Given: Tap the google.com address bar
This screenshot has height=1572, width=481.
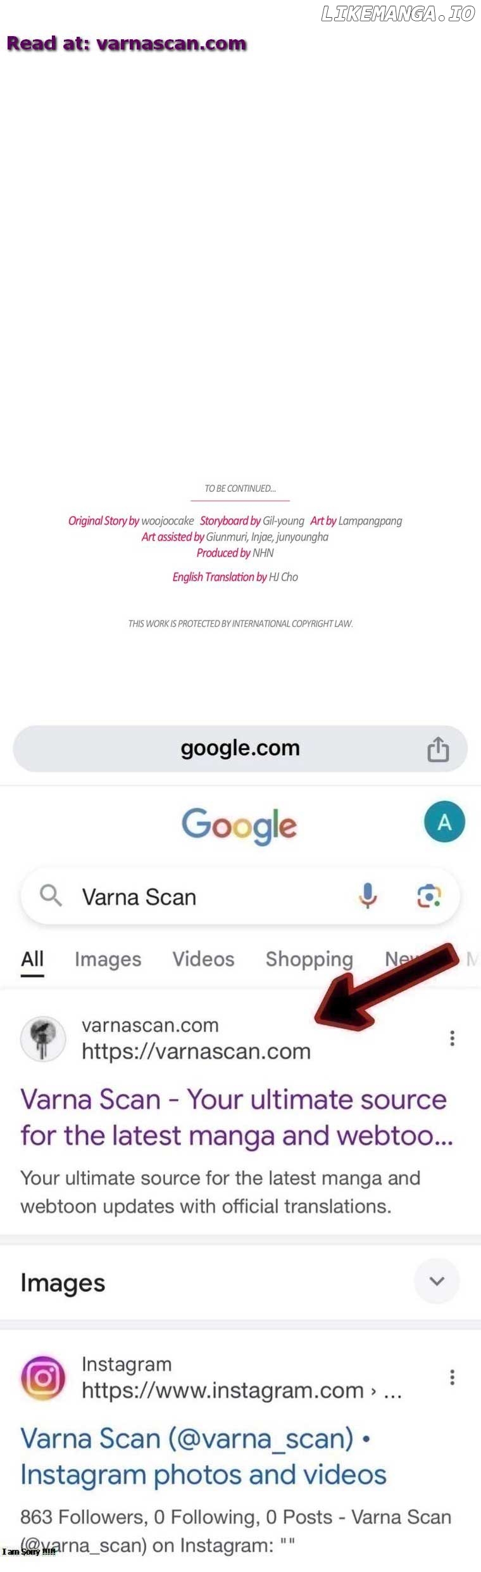Looking at the screenshot, I should tap(240, 749).
